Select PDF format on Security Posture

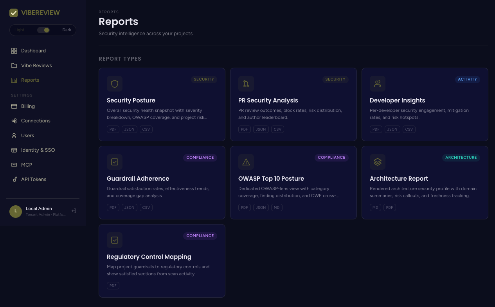point(113,129)
